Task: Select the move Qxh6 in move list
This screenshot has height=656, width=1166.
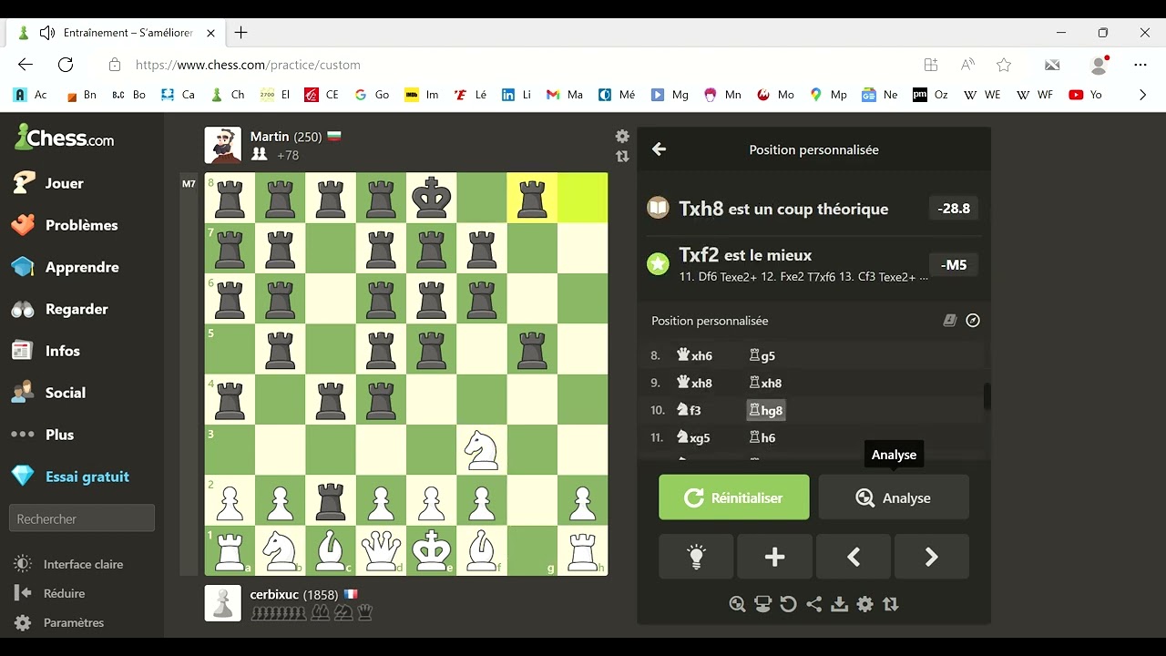Action: click(x=694, y=356)
